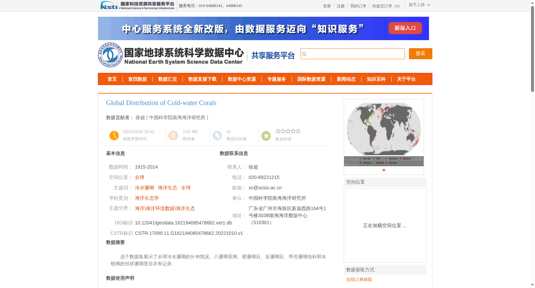
Task: Click the email xc@scsio.ac.cn
Action: pyautogui.click(x=265, y=188)
